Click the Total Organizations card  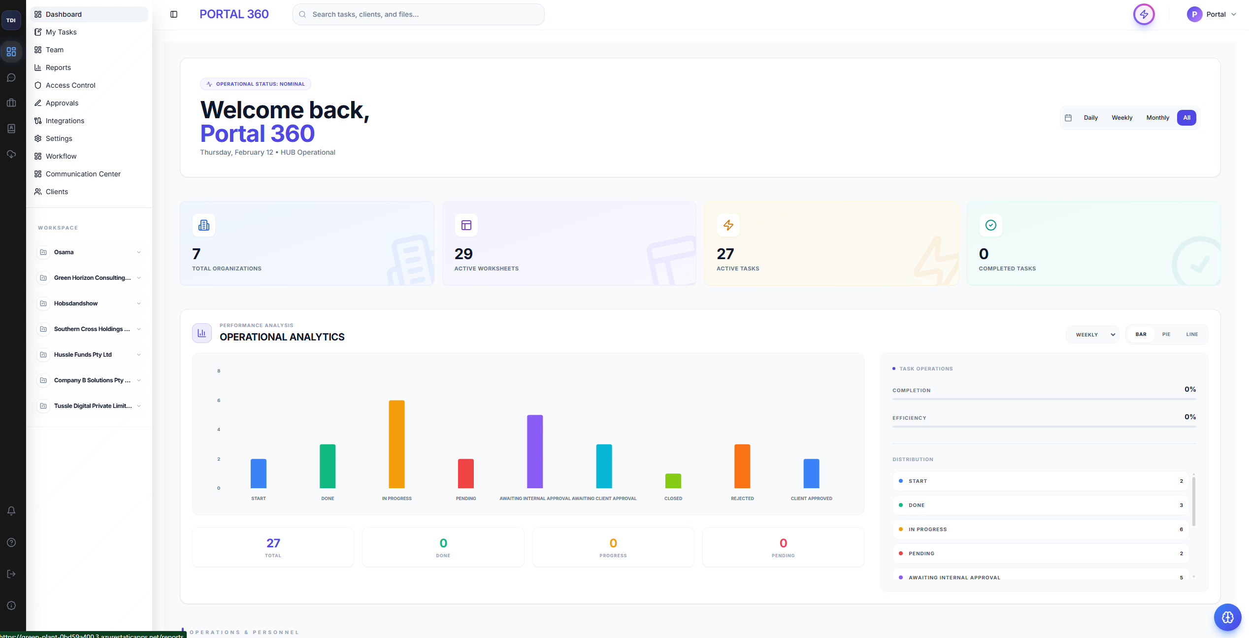click(307, 243)
